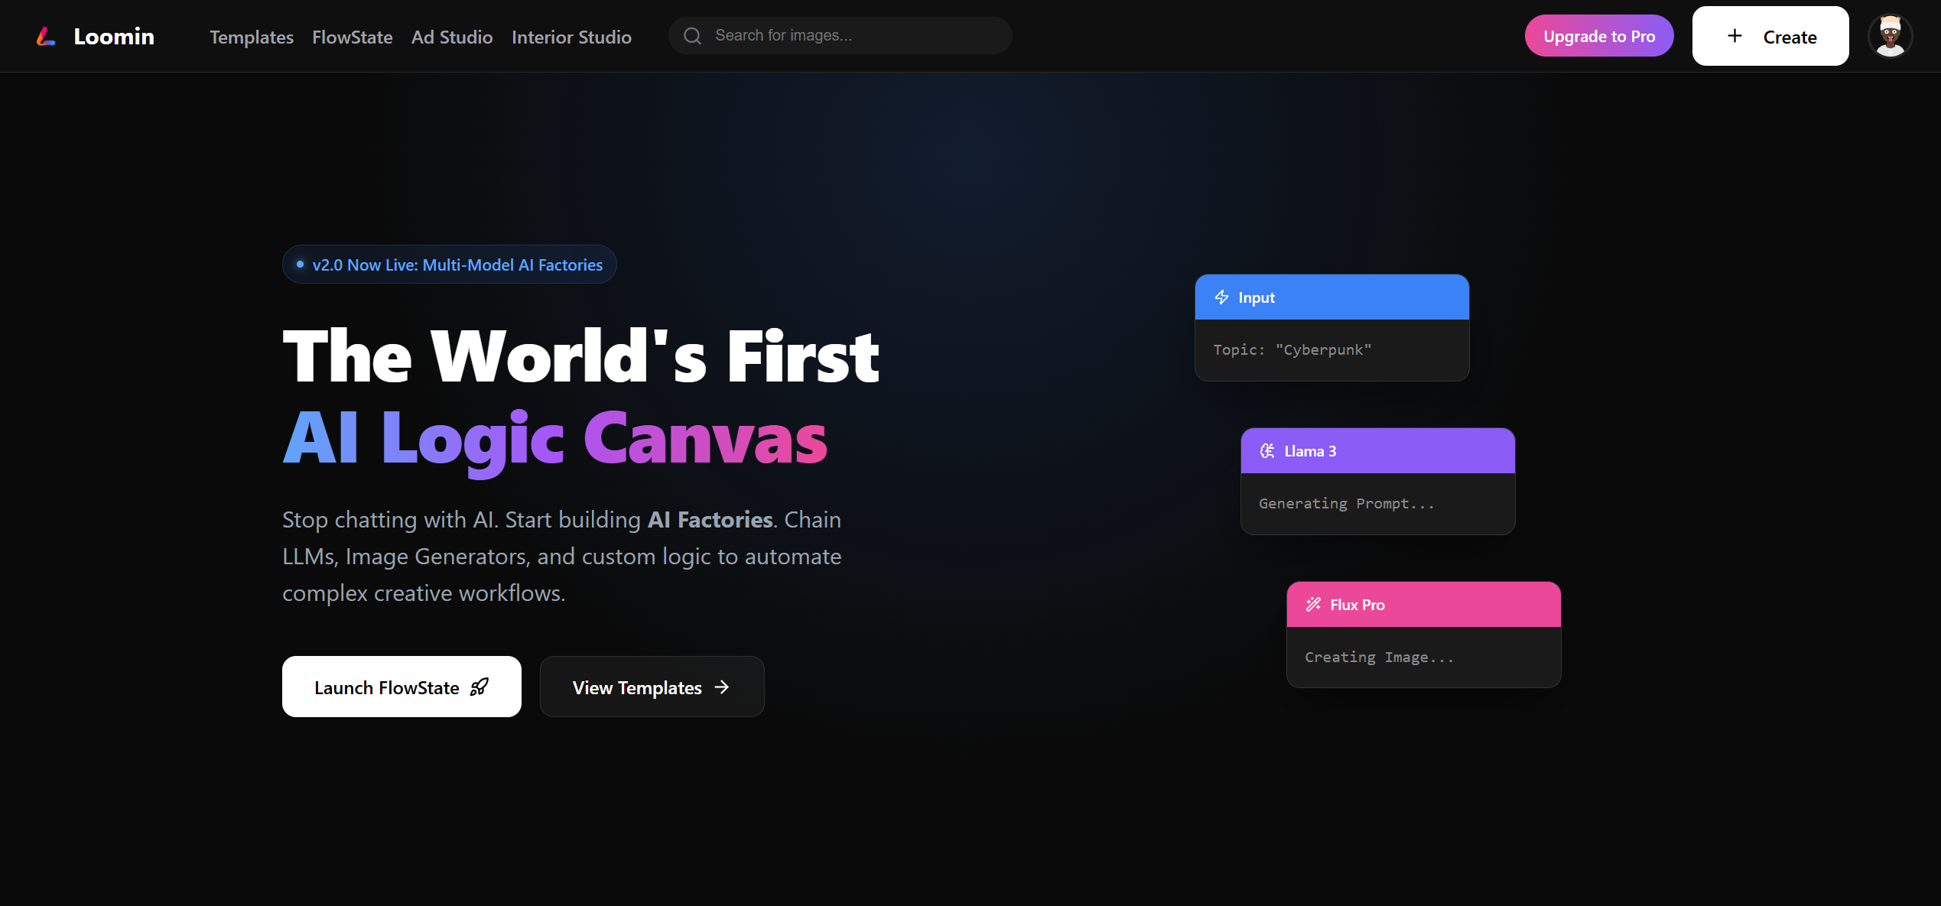Click the arrow icon on View Templates
The height and width of the screenshot is (906, 1941).
point(722,687)
